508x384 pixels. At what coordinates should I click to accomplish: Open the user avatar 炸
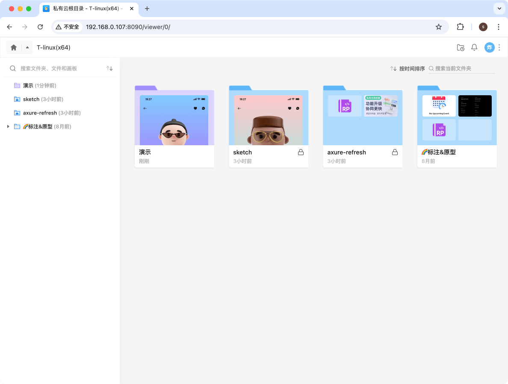(x=489, y=47)
